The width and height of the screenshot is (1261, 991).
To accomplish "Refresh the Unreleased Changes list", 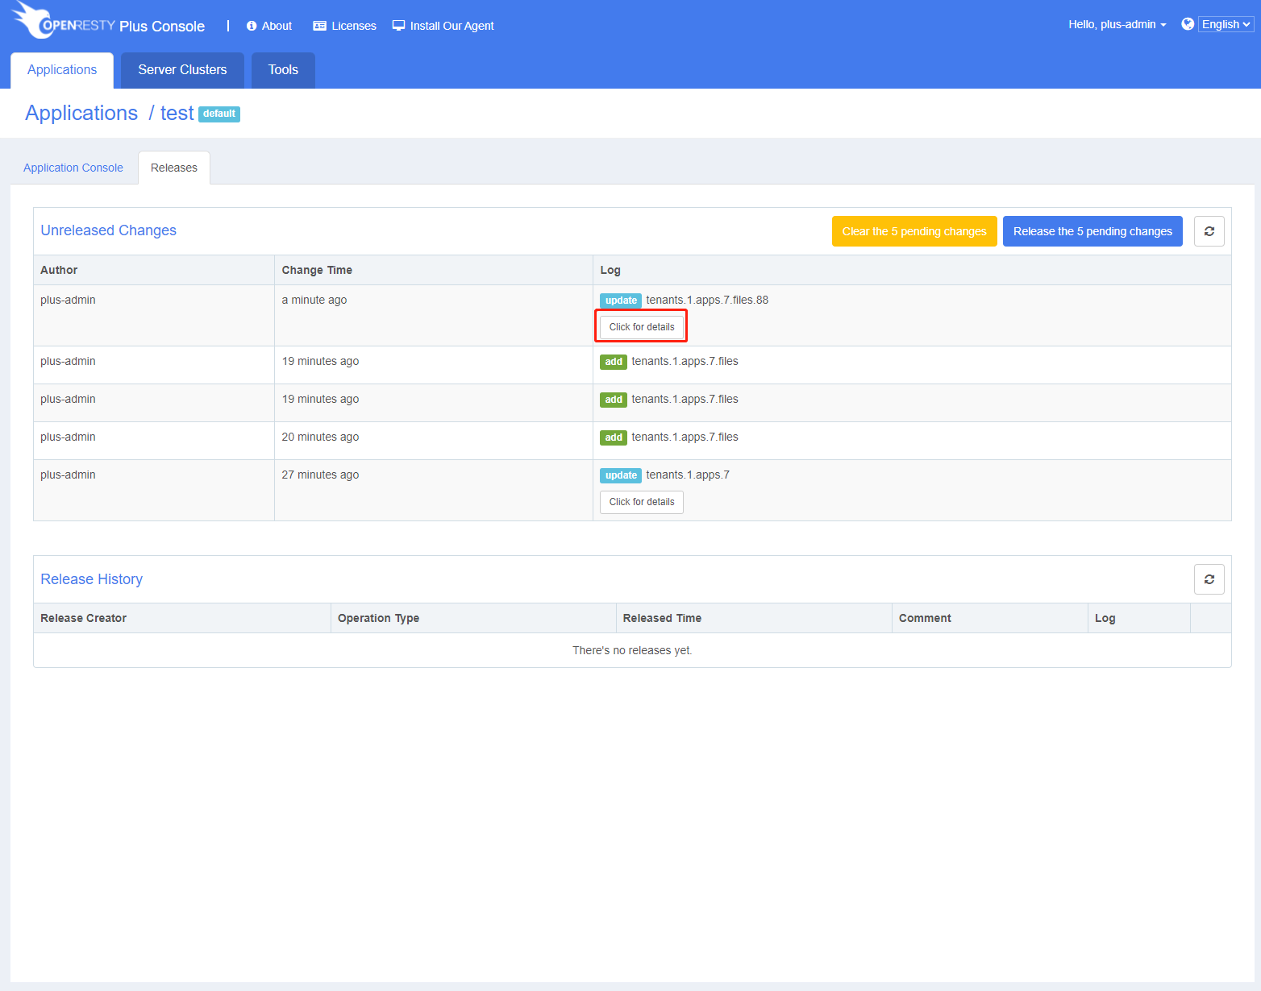I will 1209,231.
